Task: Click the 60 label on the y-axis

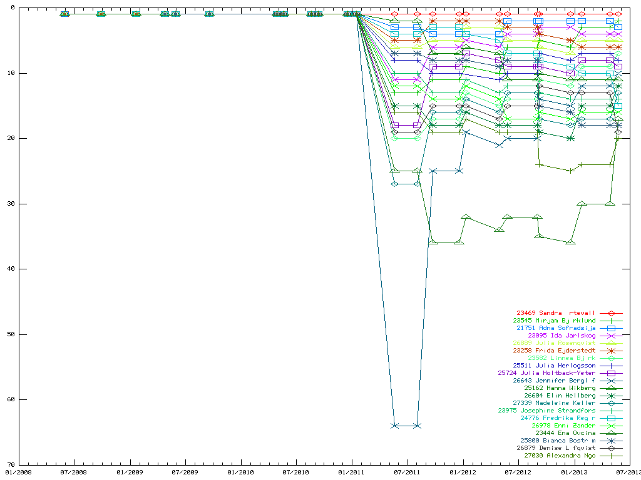Action: 11,399
